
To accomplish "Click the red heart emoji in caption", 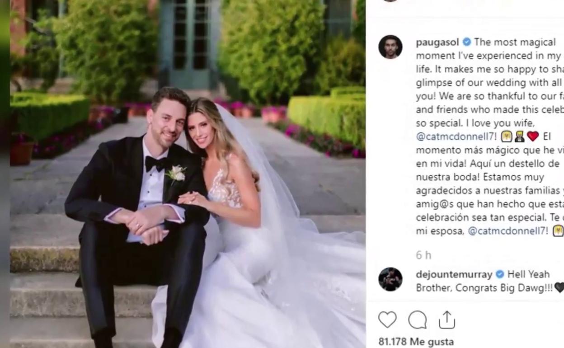I will [x=533, y=136].
